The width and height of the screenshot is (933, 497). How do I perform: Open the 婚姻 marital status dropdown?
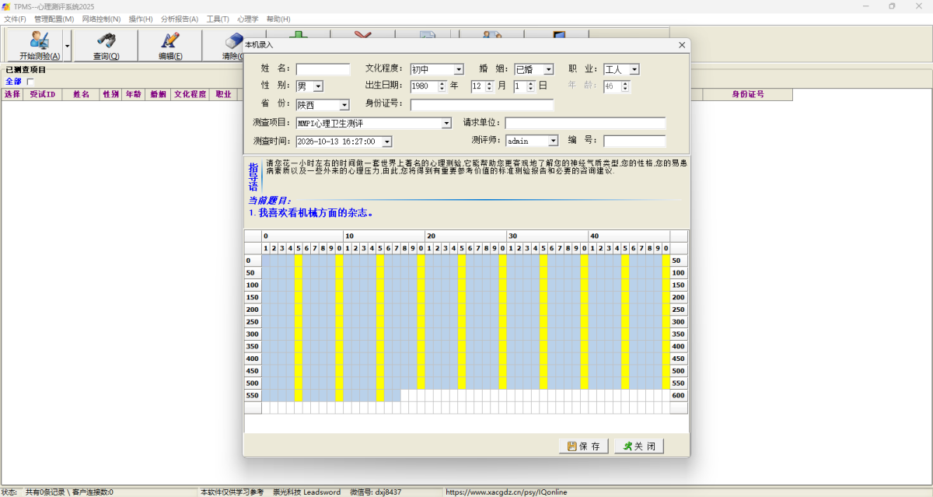coord(549,69)
